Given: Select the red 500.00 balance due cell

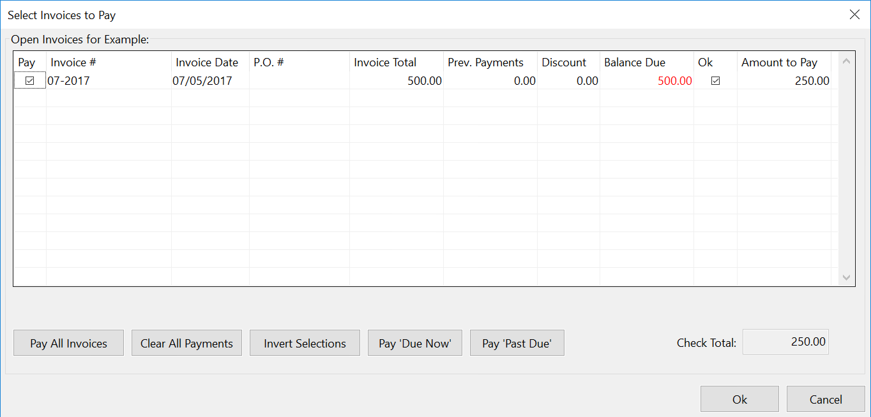Looking at the screenshot, I should pyautogui.click(x=647, y=81).
